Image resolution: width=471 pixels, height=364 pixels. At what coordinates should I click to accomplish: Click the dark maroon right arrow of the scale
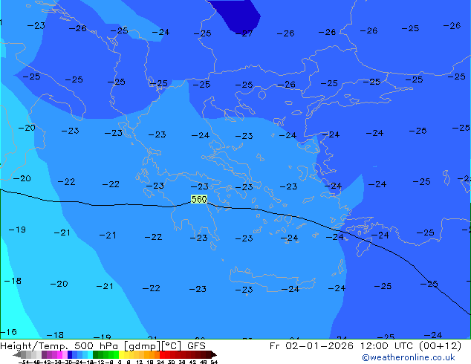214,354
